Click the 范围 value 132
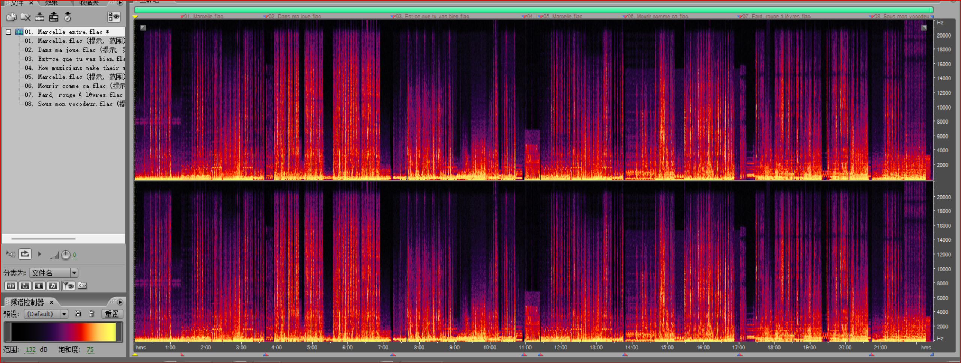 (30, 350)
